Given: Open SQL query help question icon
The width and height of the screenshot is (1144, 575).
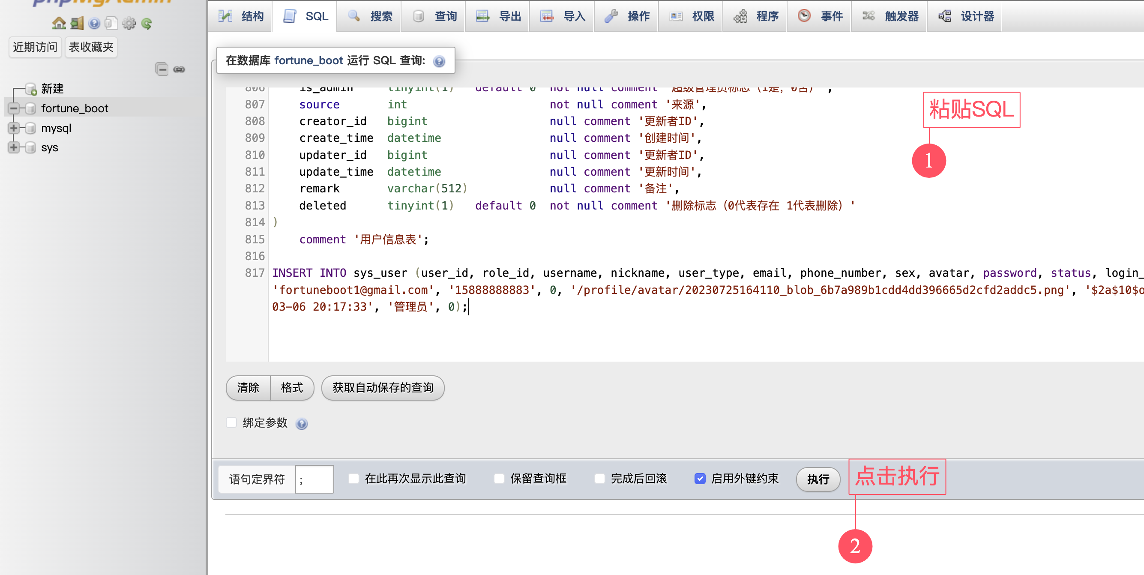Looking at the screenshot, I should [x=439, y=61].
